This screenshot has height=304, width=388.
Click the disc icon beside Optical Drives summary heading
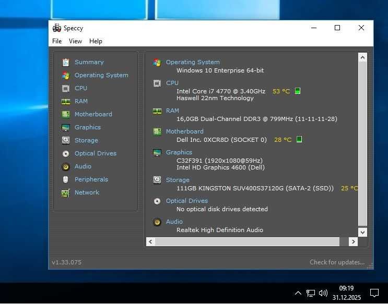tap(157, 201)
